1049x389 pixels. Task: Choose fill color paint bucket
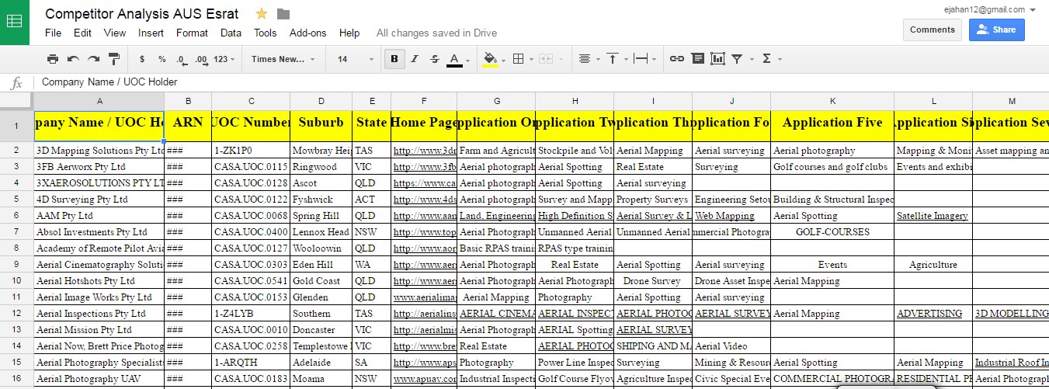click(x=491, y=59)
